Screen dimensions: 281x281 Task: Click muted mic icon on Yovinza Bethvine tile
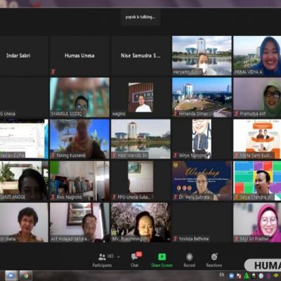pyautogui.click(x=175, y=239)
